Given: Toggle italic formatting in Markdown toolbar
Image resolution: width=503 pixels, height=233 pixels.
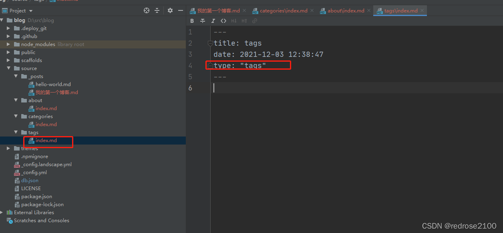Looking at the screenshot, I should coord(213,21).
